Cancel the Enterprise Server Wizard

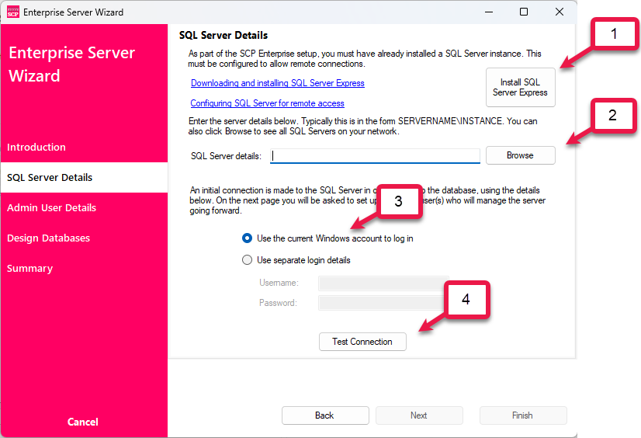[82, 422]
